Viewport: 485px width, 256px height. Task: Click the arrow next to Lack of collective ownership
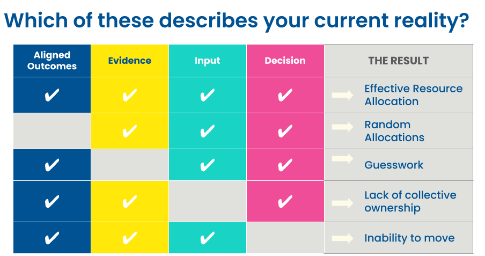(342, 203)
